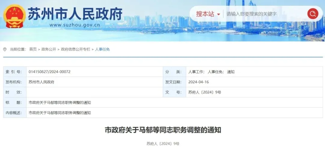325x152 pixels.
Task: Click the 苏州市人民政府 site title
Action: point(75,14)
